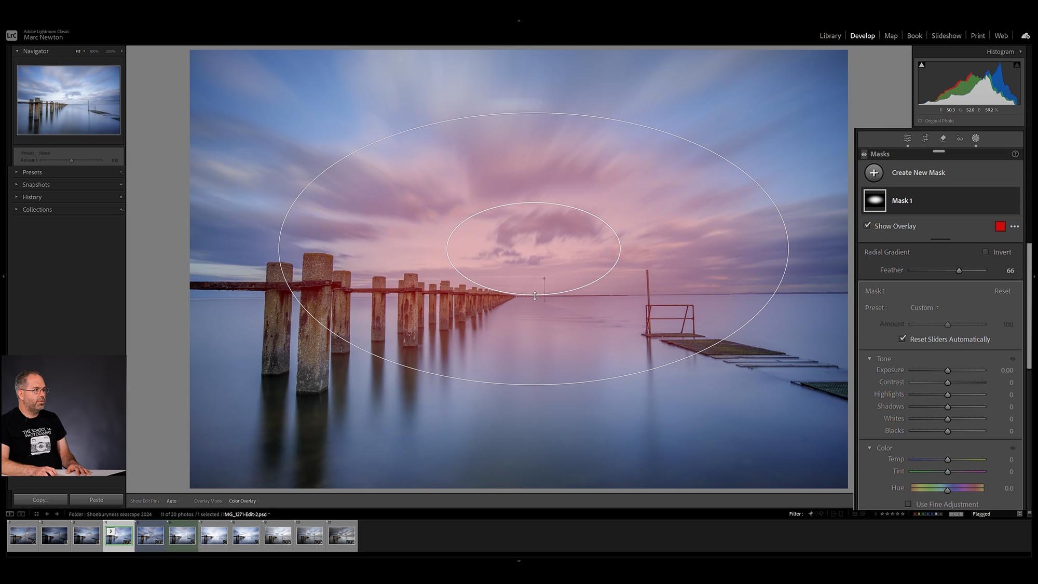
Task: Click the Masks panel help icon
Action: pyautogui.click(x=1015, y=154)
